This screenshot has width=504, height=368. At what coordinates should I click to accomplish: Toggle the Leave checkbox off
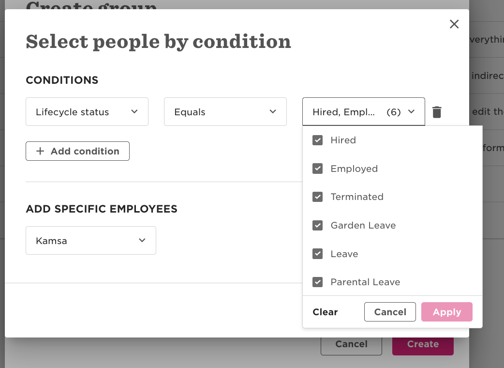[x=318, y=254]
